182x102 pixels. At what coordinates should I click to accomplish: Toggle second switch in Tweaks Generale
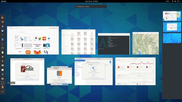pos(110,63)
